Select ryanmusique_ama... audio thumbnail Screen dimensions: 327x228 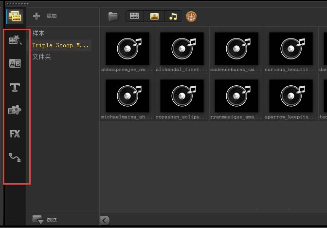pyautogui.click(x=236, y=96)
